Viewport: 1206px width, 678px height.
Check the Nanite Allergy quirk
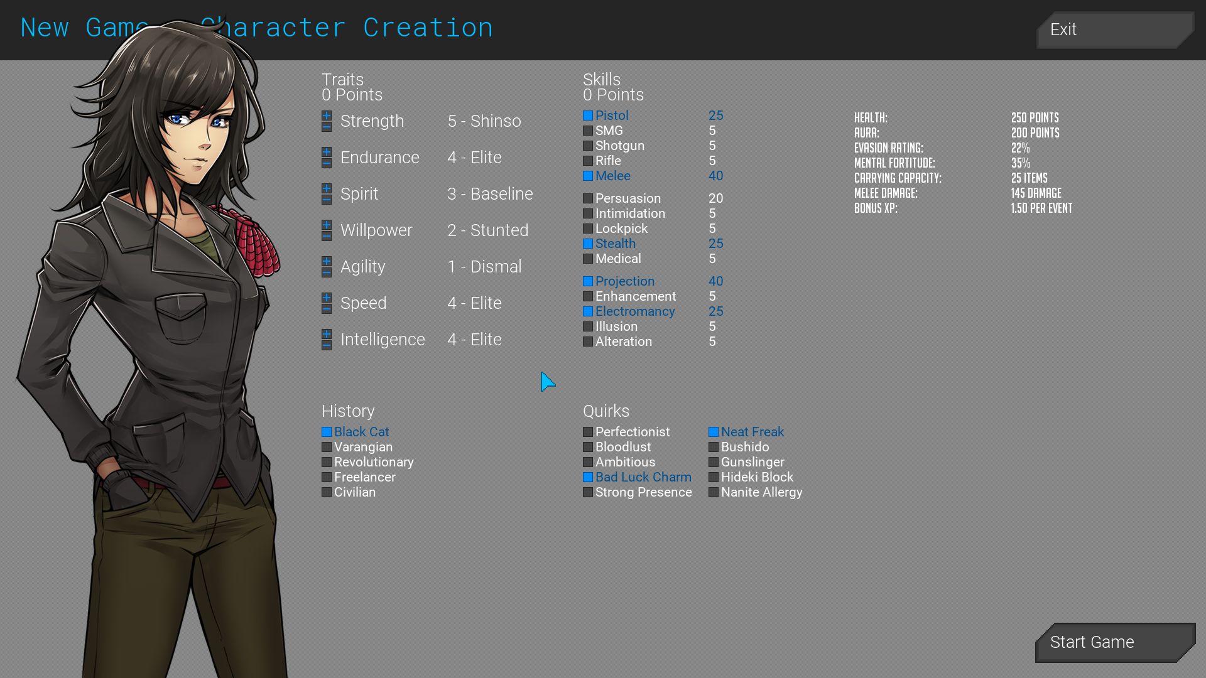(x=714, y=492)
